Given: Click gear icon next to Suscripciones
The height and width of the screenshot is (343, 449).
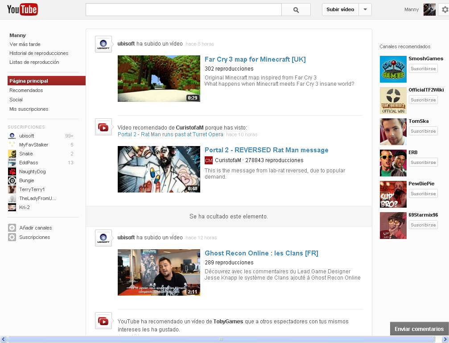Looking at the screenshot, I should [12, 237].
